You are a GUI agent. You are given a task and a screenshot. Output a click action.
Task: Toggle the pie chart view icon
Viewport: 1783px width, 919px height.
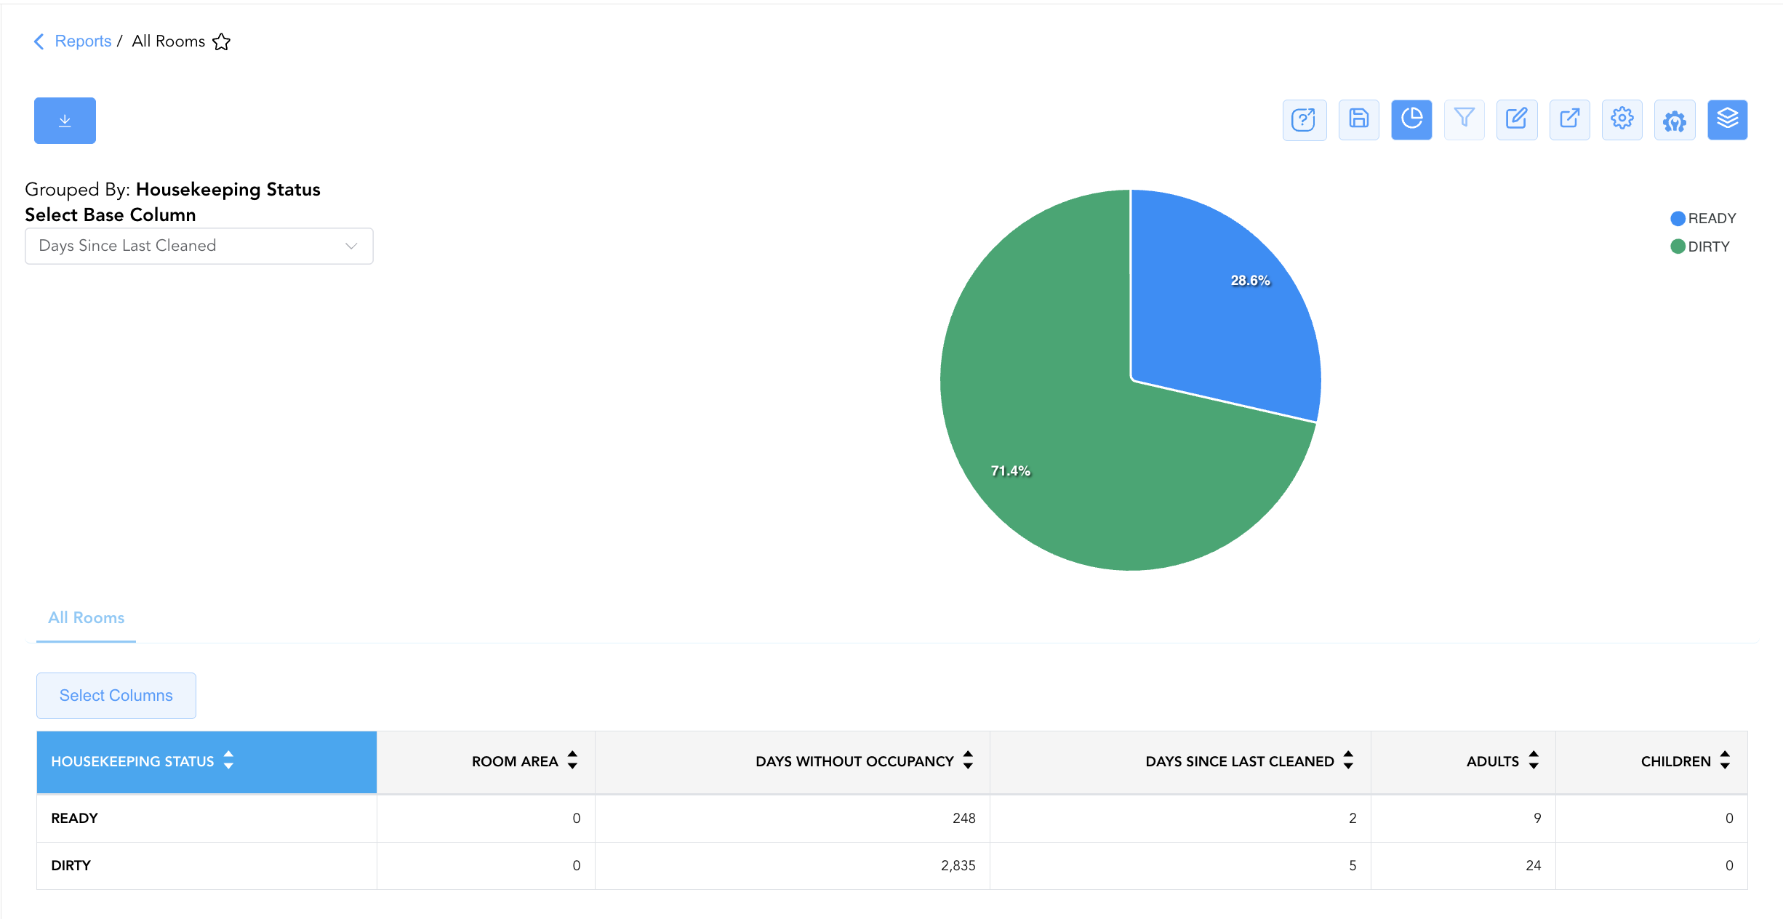tap(1411, 120)
